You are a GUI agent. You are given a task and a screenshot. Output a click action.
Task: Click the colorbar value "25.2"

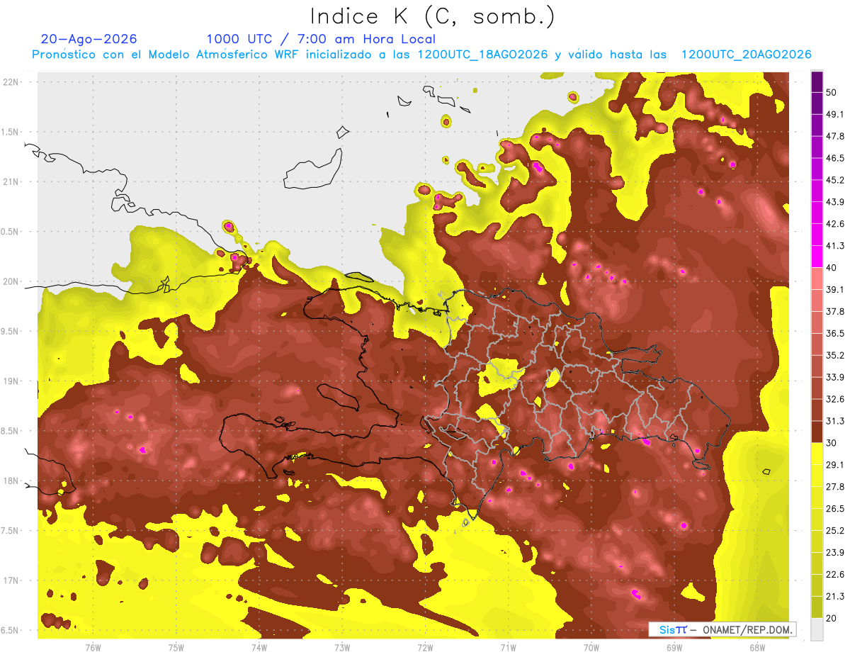[x=834, y=531]
